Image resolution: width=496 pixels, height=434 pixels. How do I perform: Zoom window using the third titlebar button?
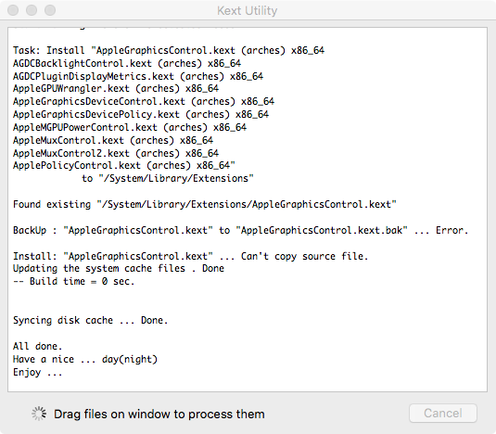pyautogui.click(x=50, y=10)
